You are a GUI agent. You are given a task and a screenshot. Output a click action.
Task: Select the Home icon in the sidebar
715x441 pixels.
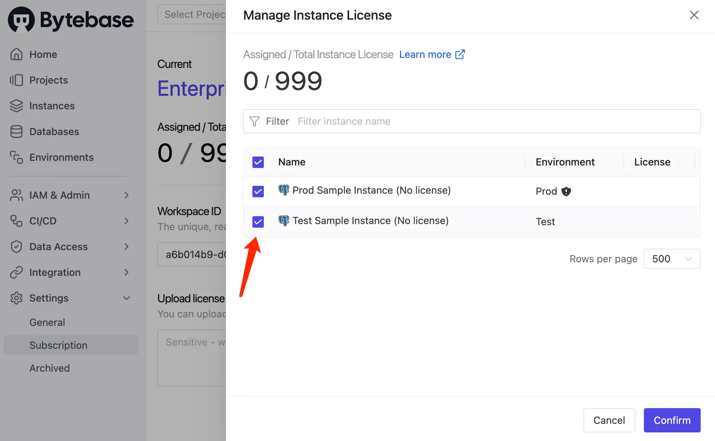(16, 54)
